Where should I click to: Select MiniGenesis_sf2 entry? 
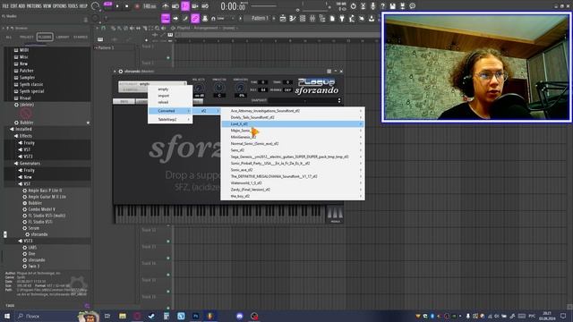point(293,137)
